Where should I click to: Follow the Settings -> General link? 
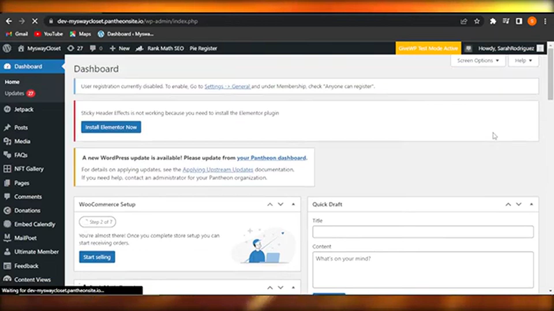click(227, 86)
